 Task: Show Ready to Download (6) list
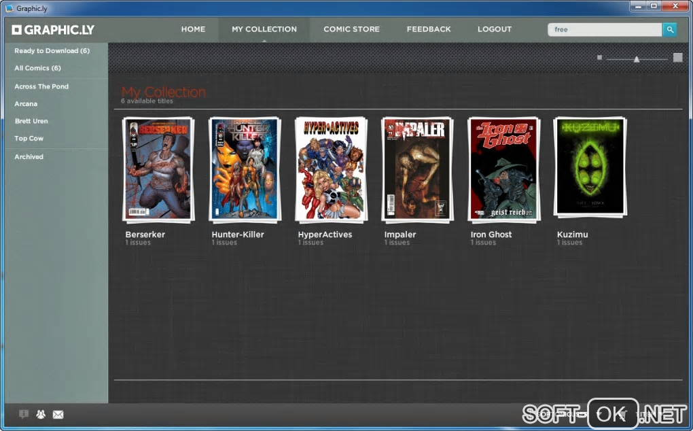click(x=52, y=51)
